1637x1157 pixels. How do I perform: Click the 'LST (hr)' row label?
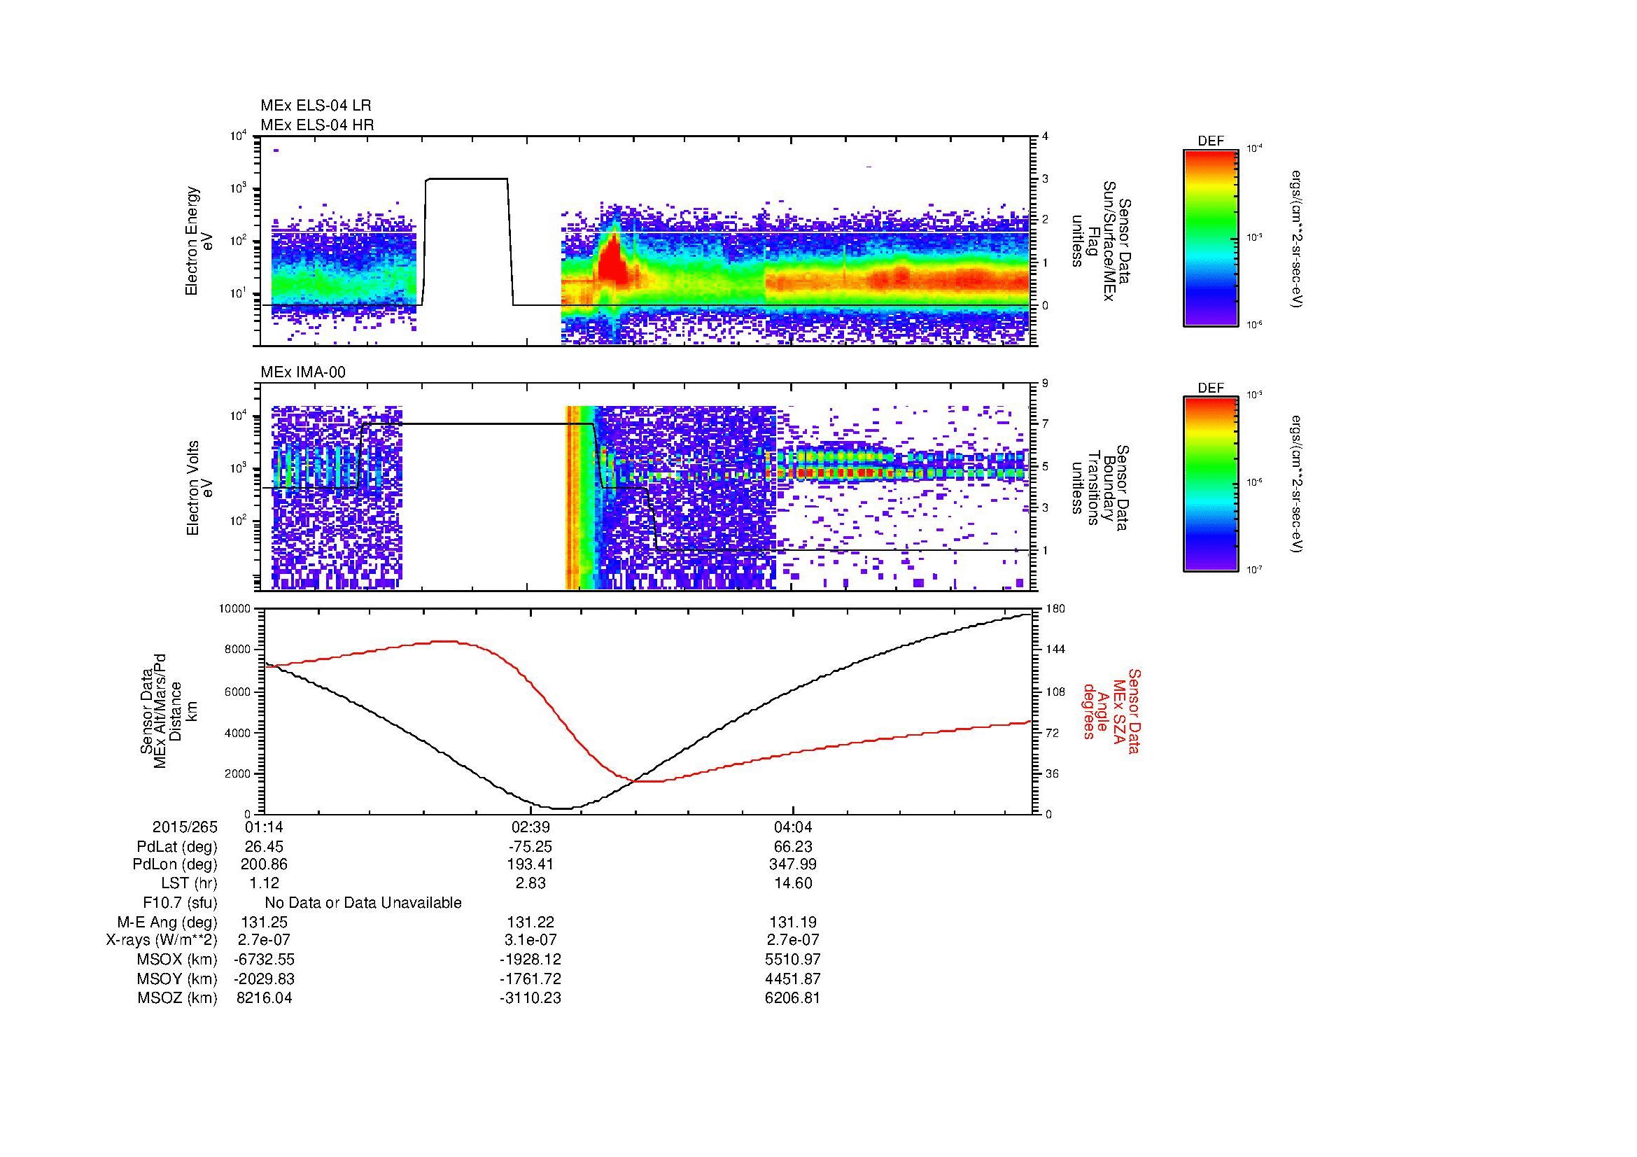(x=190, y=883)
